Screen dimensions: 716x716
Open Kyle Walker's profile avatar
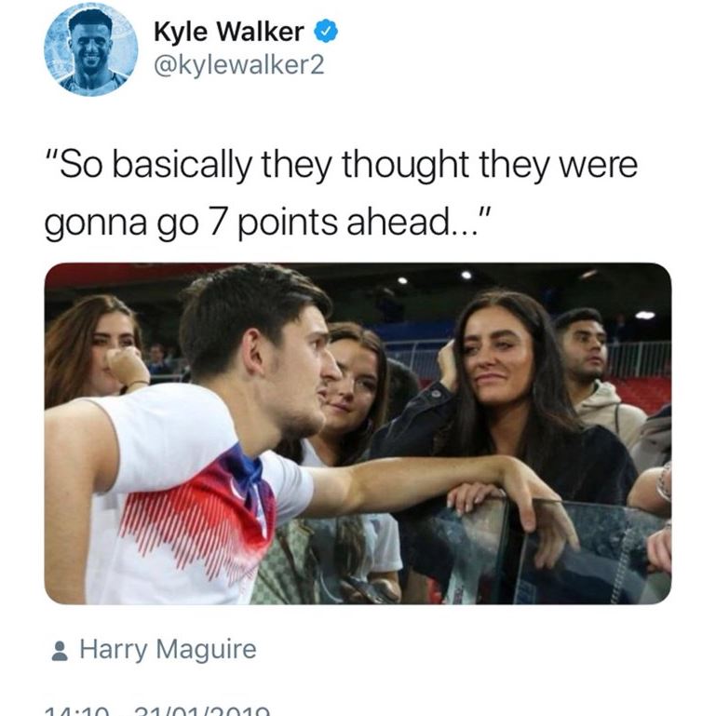click(91, 48)
